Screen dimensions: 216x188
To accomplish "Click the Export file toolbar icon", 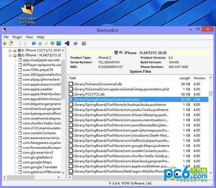I will [x=19, y=44].
